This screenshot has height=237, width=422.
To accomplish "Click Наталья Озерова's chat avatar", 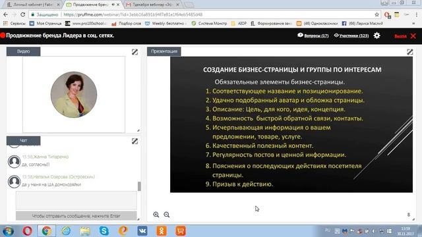I will tap(14, 182).
